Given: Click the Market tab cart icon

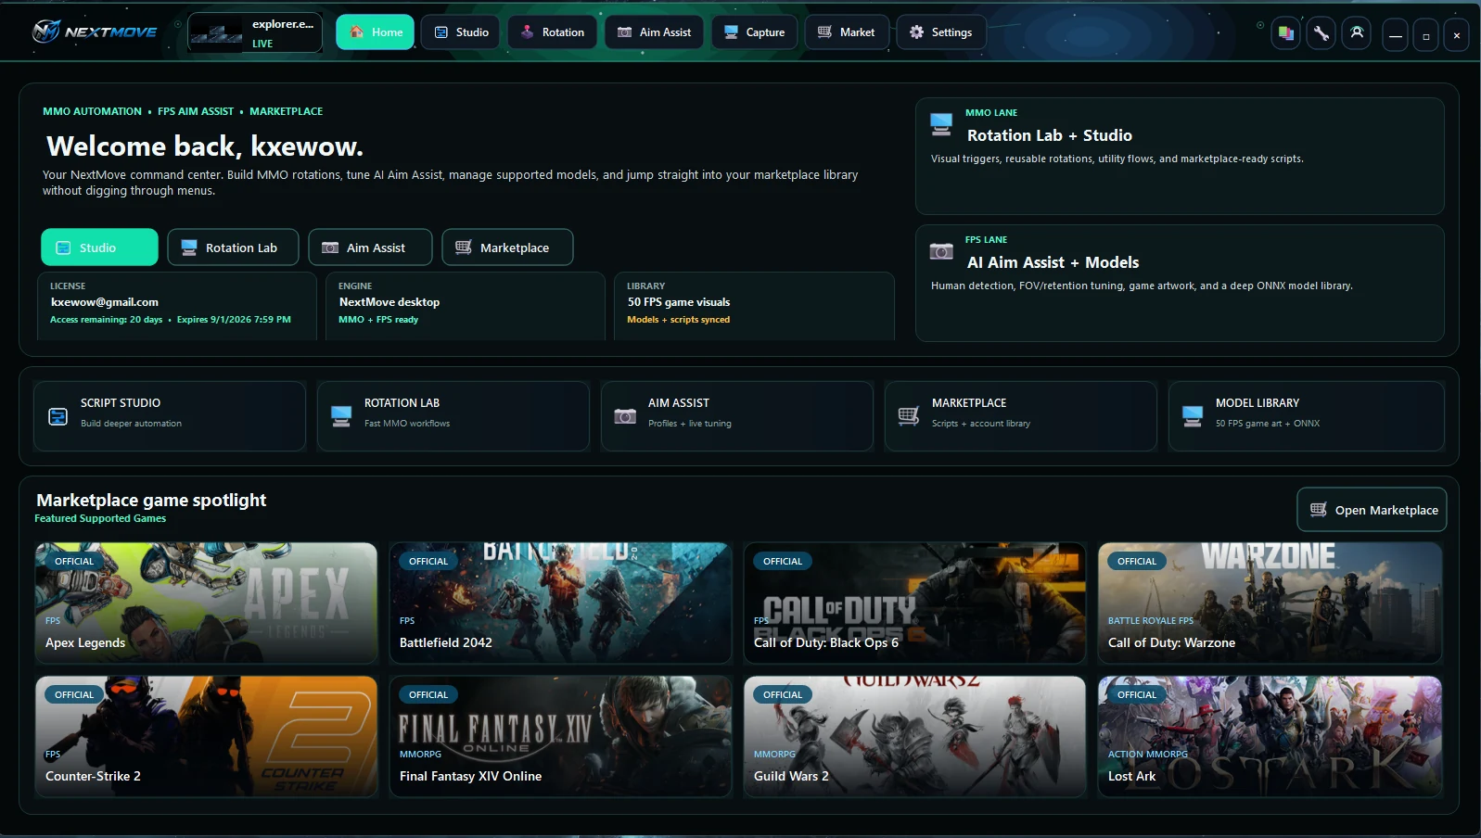Looking at the screenshot, I should point(824,32).
